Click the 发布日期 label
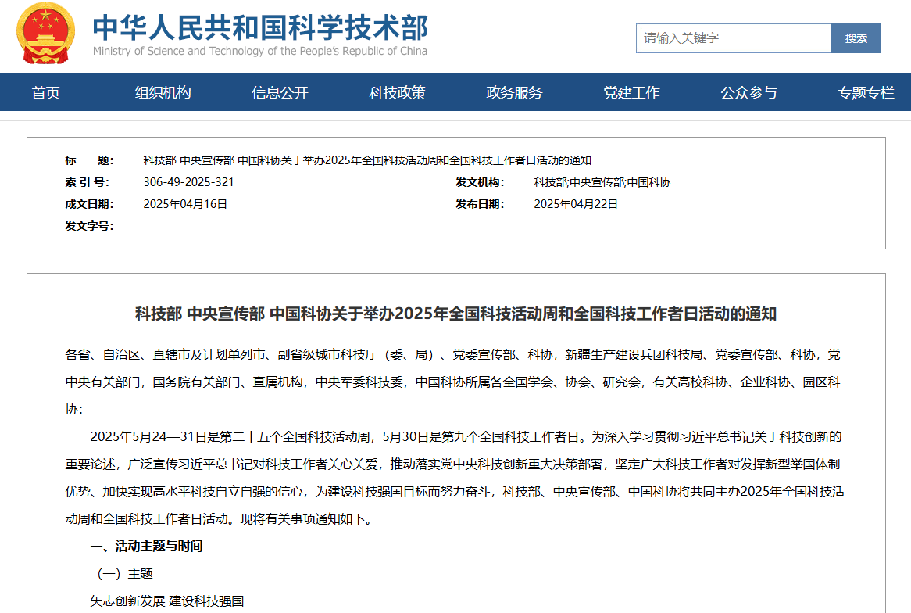911x613 pixels. pyautogui.click(x=480, y=204)
